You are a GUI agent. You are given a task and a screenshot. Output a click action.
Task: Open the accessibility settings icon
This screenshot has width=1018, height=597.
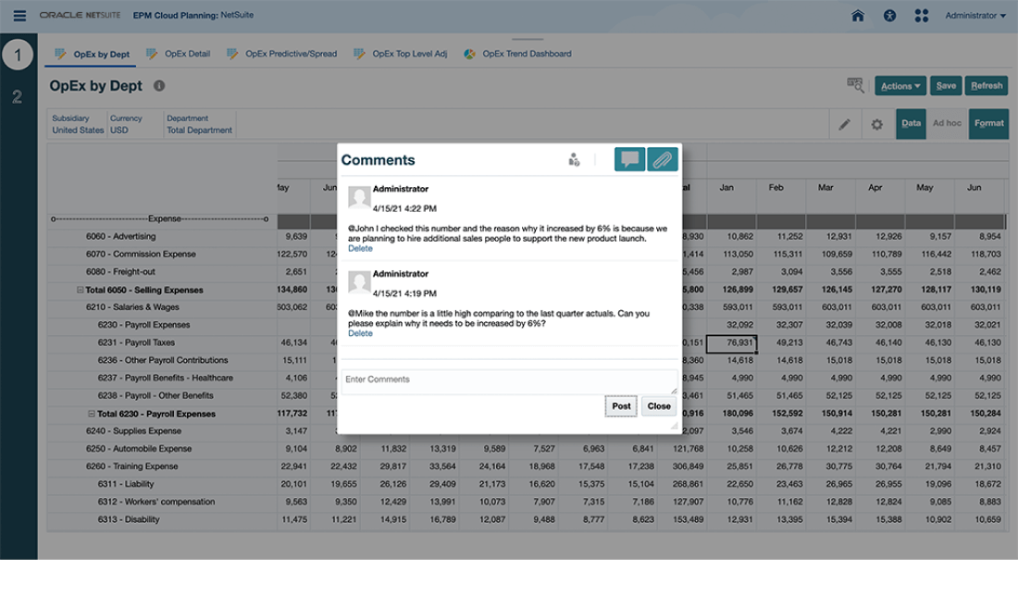[x=889, y=16]
